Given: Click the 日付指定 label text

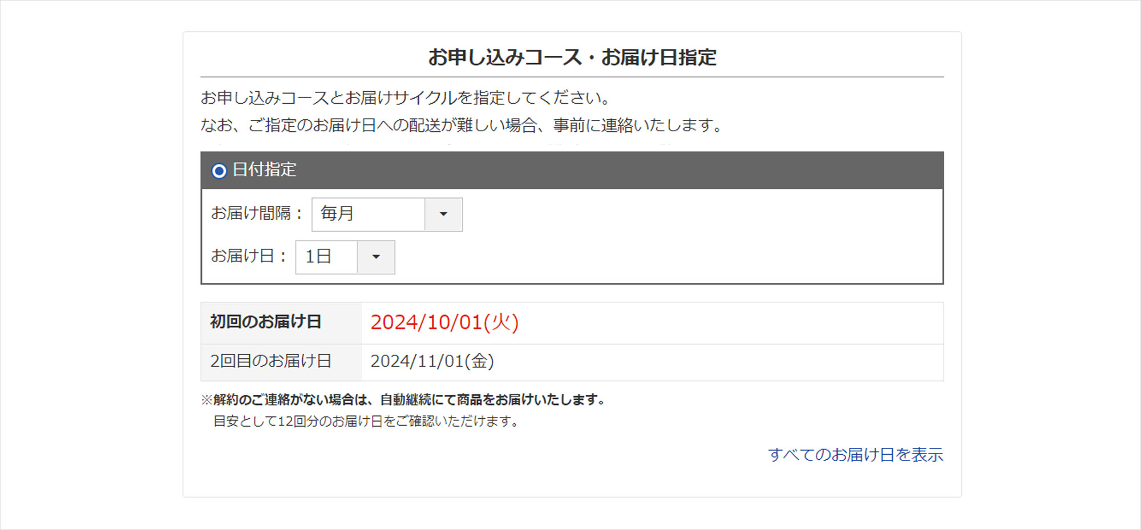Looking at the screenshot, I should tap(264, 170).
